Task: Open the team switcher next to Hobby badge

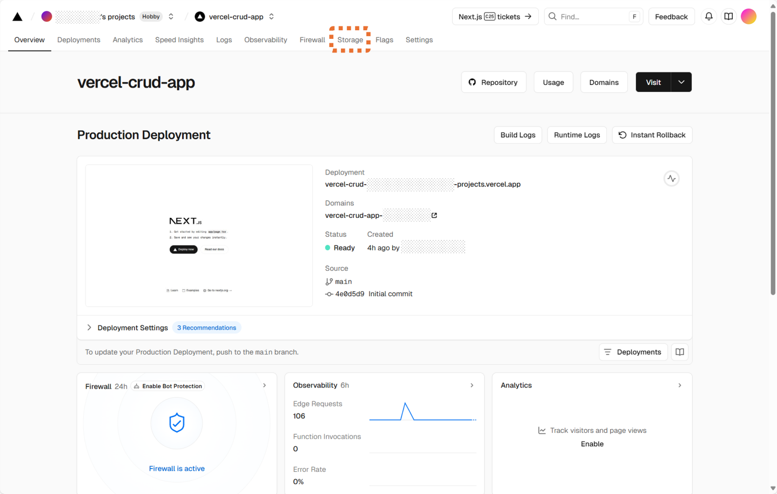Action: (171, 17)
